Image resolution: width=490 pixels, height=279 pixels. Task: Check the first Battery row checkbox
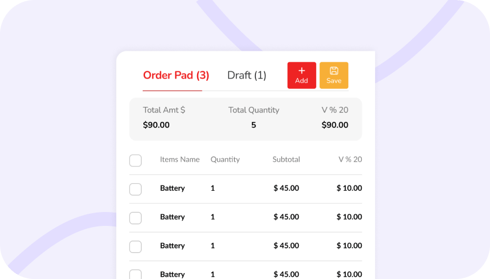[135, 189]
